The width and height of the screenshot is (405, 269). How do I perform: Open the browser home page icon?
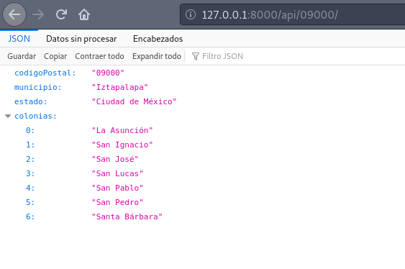(x=84, y=14)
